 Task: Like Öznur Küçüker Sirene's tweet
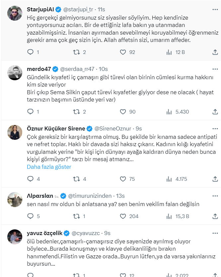[x=123, y=179]
